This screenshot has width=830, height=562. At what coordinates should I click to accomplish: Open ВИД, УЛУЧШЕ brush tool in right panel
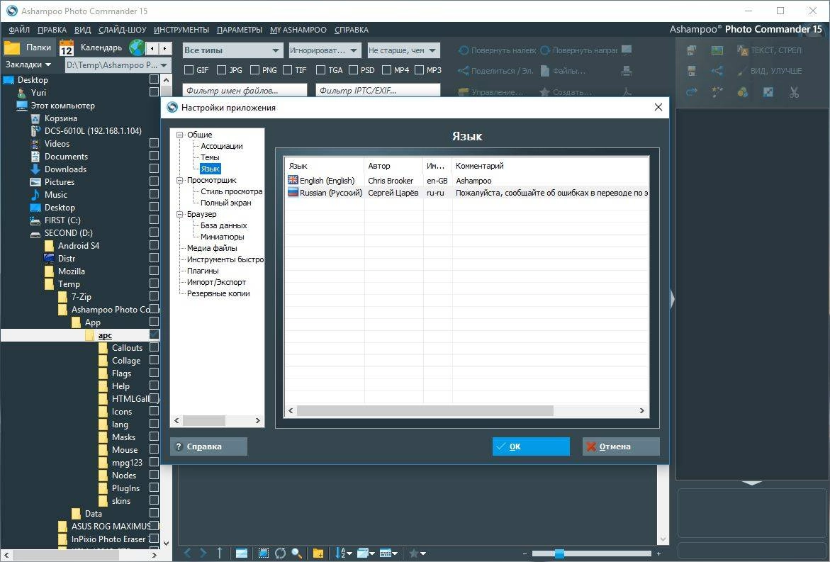(769, 71)
